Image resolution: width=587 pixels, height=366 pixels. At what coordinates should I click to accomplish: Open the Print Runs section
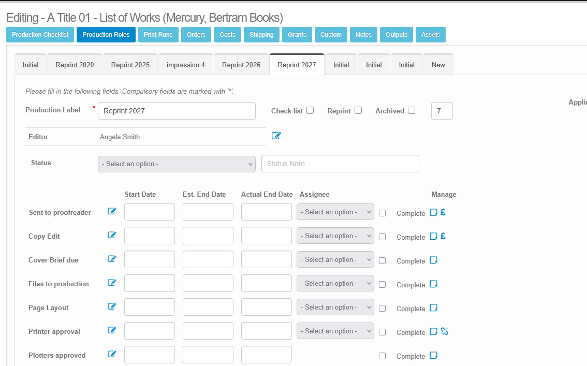(158, 35)
